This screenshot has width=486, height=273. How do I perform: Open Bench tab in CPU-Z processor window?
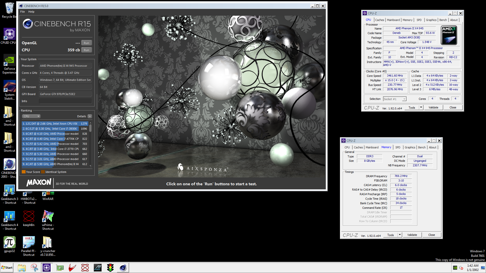(x=443, y=20)
